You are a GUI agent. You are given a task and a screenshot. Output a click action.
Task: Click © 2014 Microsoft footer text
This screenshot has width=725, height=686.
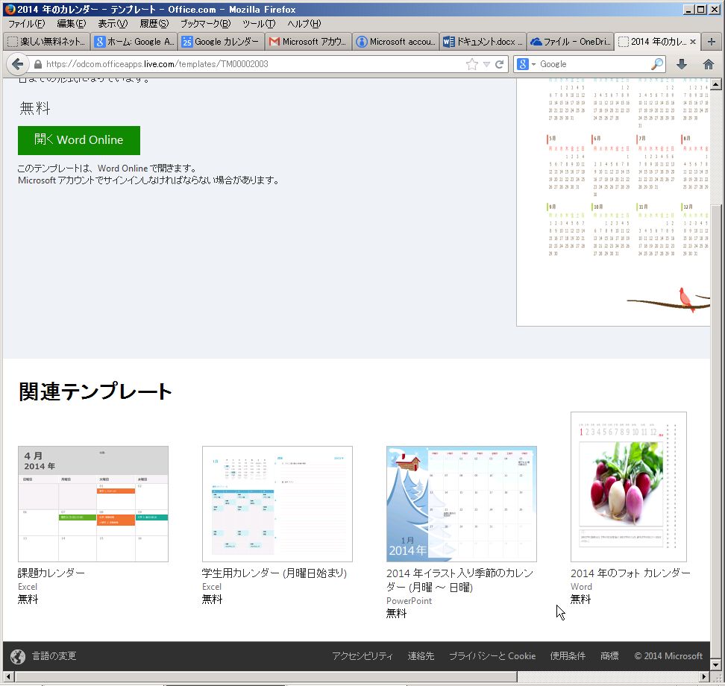pyautogui.click(x=668, y=656)
